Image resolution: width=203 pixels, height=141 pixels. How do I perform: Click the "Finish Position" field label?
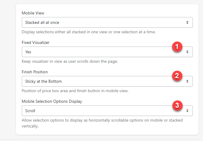coord(35,72)
